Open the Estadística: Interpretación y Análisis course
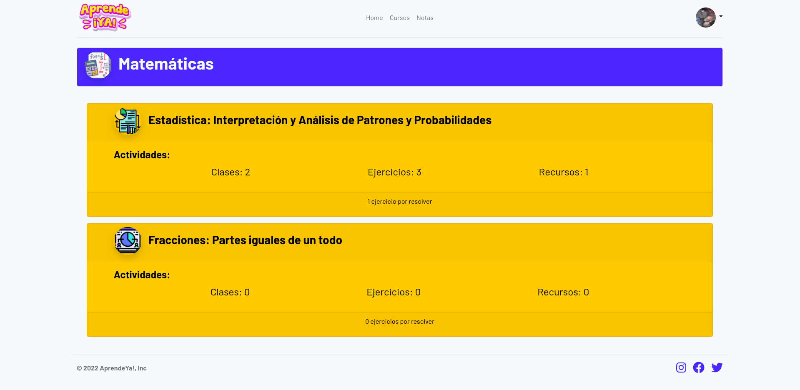The height and width of the screenshot is (390, 800). click(319, 120)
